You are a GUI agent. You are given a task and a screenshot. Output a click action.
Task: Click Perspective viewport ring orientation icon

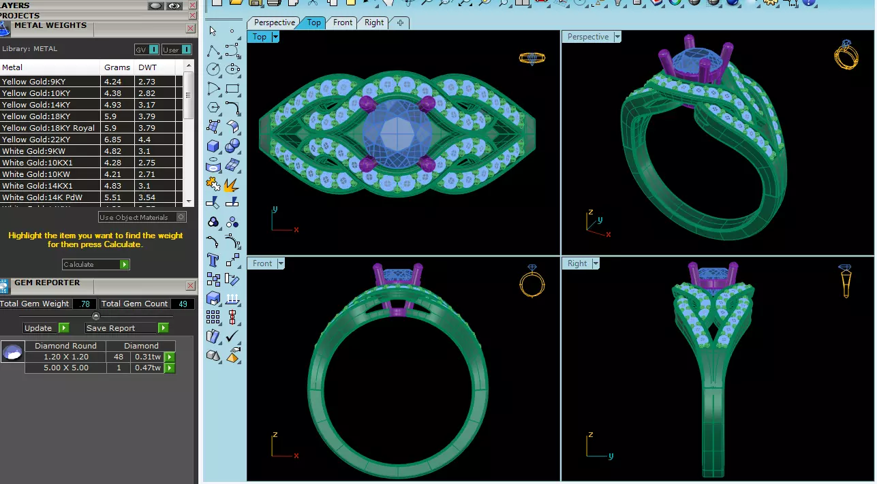click(846, 55)
